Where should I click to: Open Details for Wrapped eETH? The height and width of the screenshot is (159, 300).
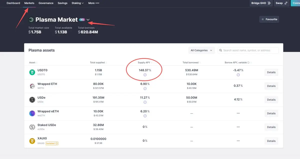click(271, 113)
